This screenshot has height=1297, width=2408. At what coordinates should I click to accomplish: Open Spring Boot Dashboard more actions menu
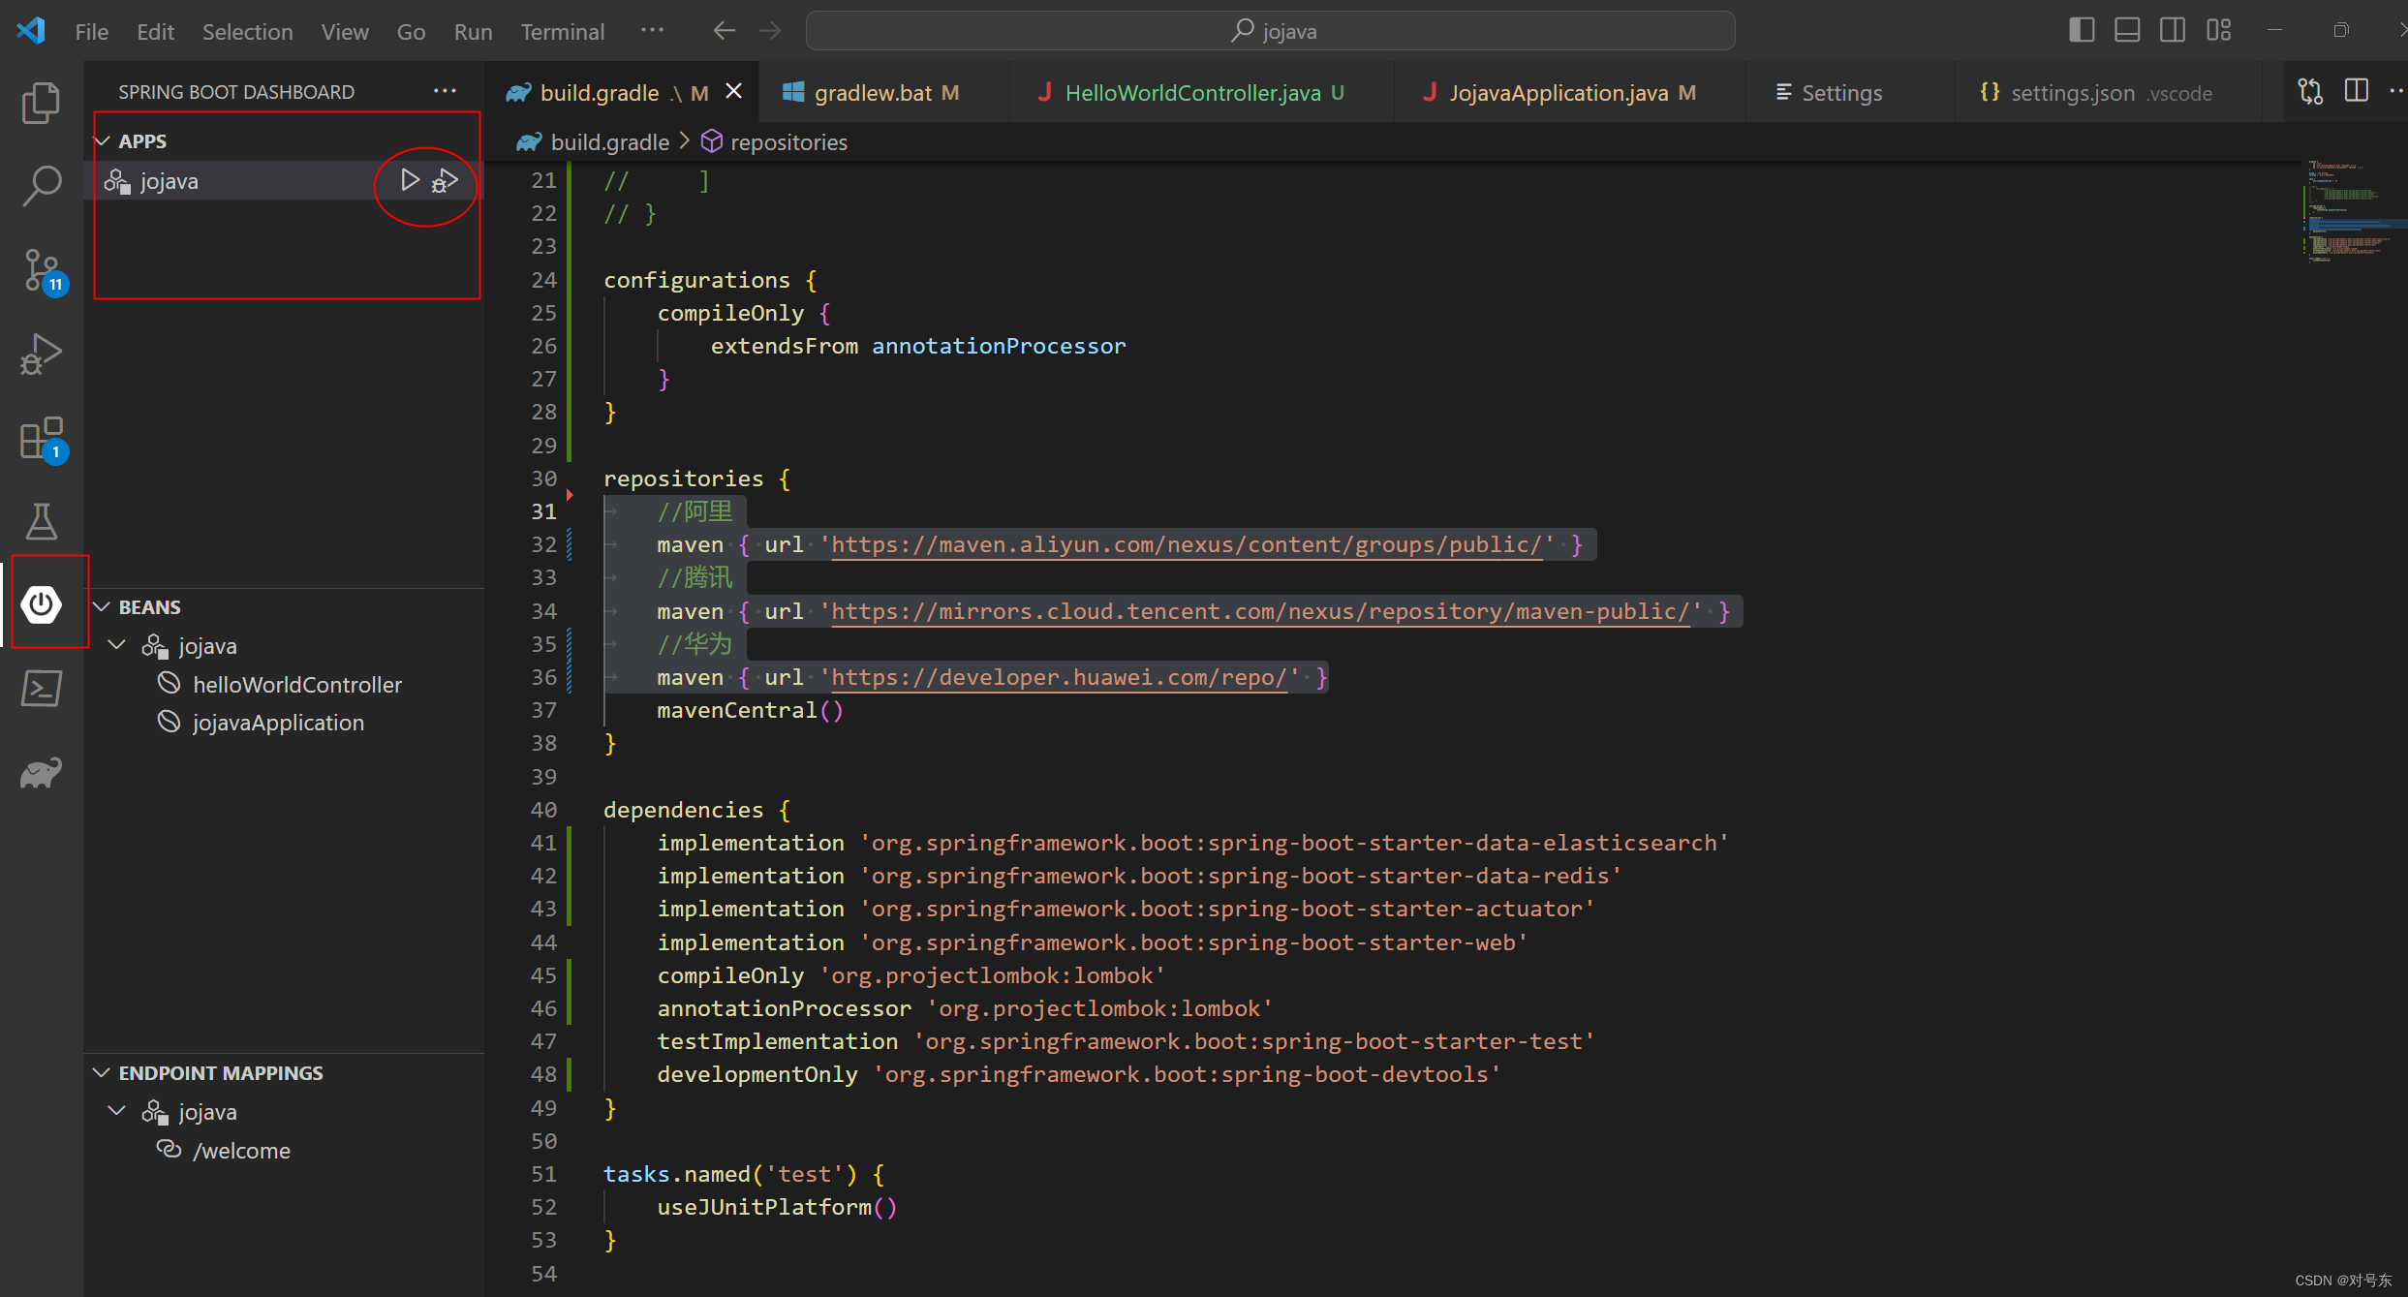(445, 91)
